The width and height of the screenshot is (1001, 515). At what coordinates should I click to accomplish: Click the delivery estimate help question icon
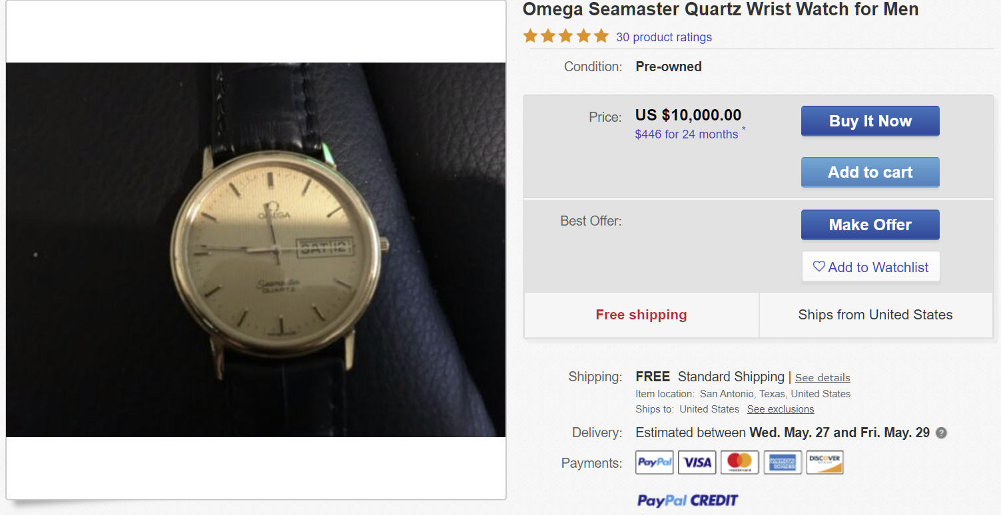941,433
